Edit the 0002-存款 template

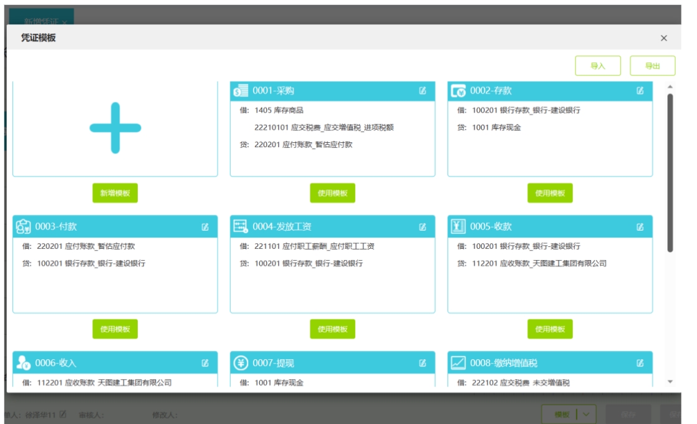point(640,90)
